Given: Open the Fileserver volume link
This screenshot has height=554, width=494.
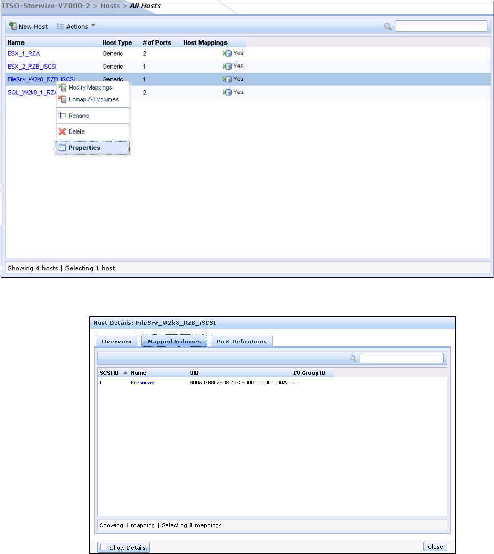Looking at the screenshot, I should tap(143, 383).
